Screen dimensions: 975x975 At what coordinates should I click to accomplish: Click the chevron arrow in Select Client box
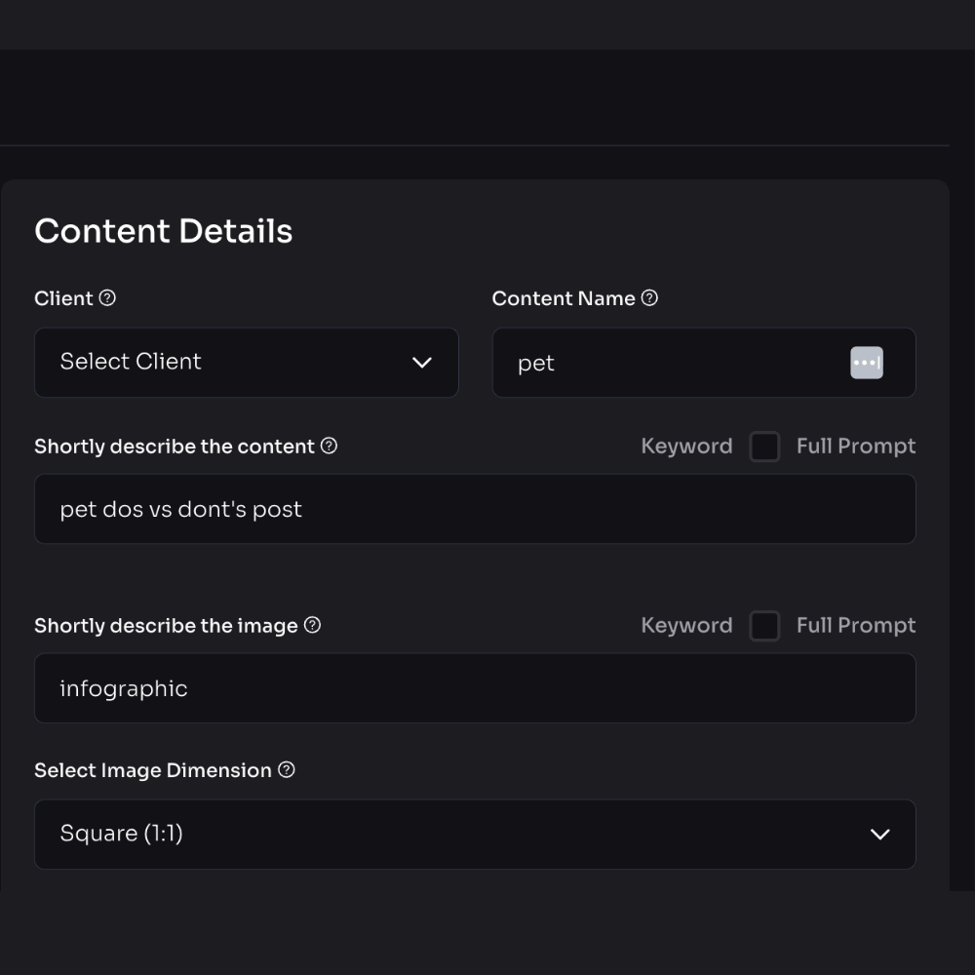pyautogui.click(x=421, y=363)
